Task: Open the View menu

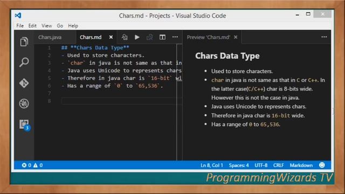Action: (x=47, y=26)
